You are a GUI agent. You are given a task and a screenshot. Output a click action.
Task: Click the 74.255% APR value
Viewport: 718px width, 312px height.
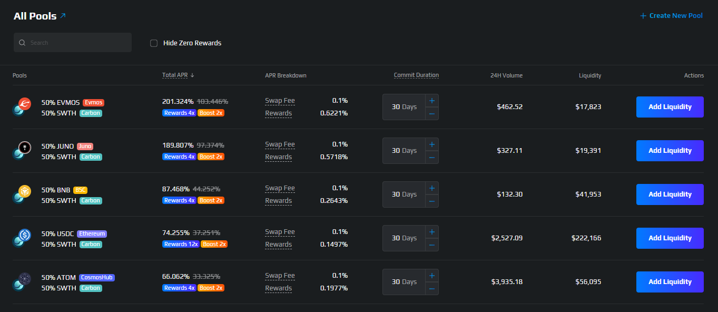click(x=176, y=232)
